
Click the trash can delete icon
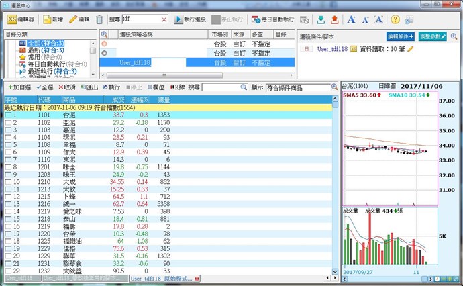(99, 20)
